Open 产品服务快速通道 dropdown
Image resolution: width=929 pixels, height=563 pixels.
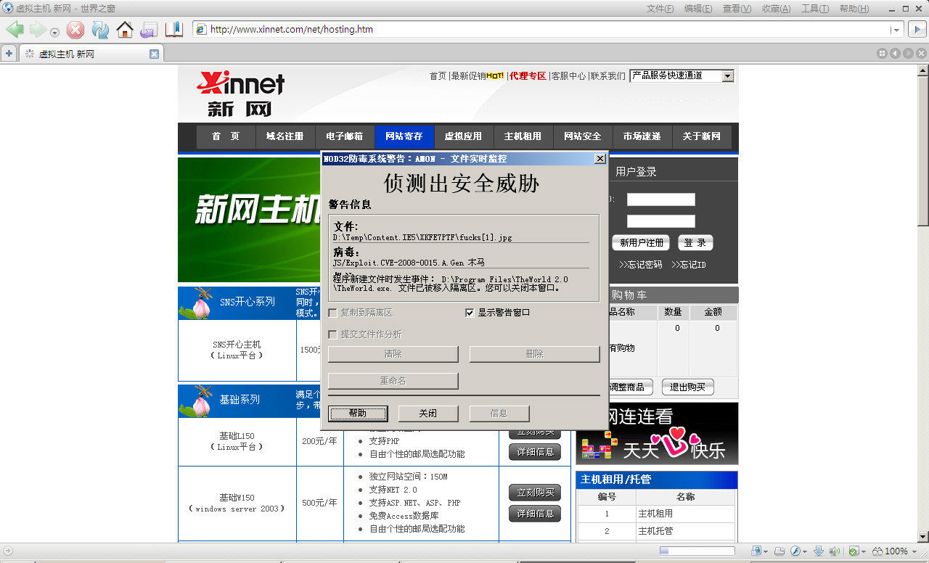[682, 75]
